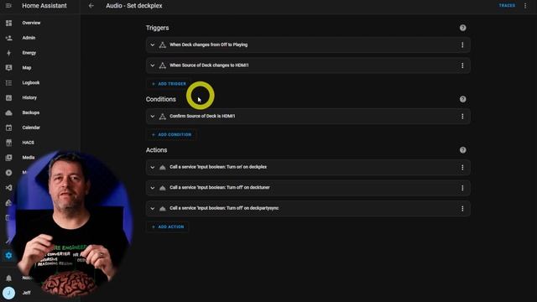Open menu for 'Source of Deck changes to HDMI1' trigger
The image size is (537, 302).
point(462,65)
